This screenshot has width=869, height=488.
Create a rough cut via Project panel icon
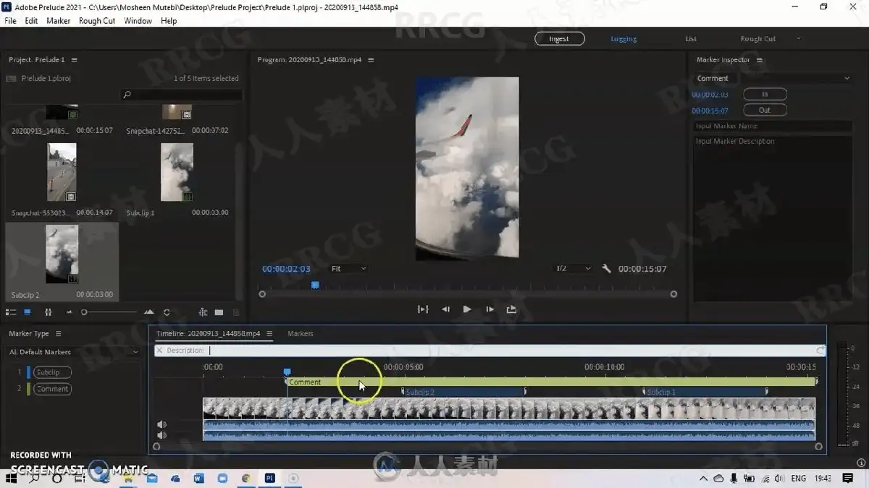coord(203,312)
